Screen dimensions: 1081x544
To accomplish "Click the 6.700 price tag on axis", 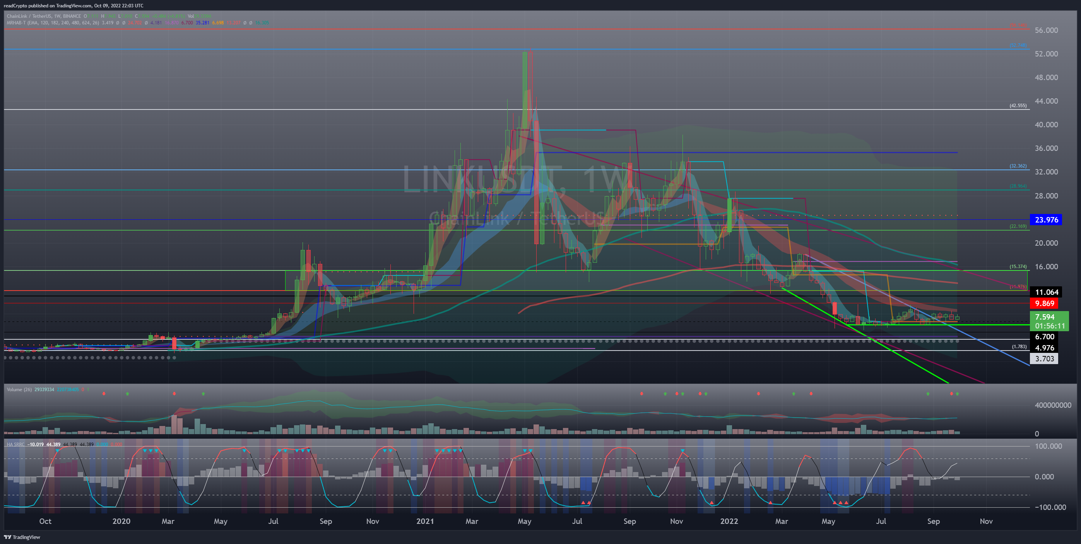I will click(1045, 337).
